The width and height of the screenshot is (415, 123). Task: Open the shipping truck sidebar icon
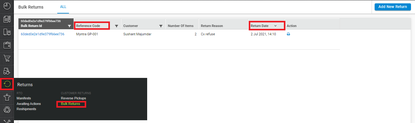[x=7, y=32]
